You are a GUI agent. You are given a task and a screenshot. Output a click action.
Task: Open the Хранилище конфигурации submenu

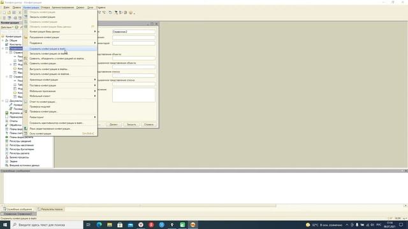61,80
